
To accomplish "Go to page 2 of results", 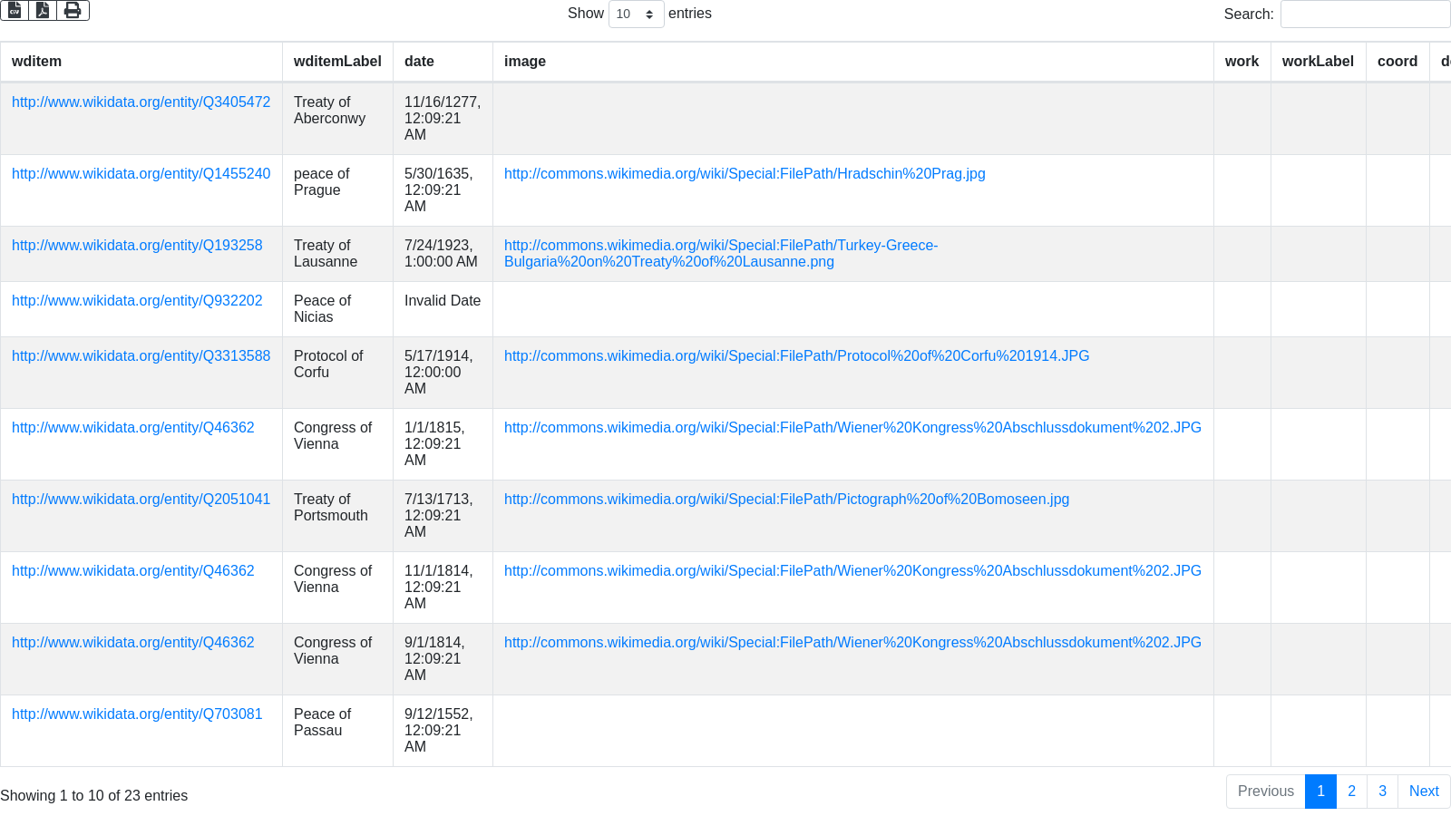I will (x=1351, y=792).
